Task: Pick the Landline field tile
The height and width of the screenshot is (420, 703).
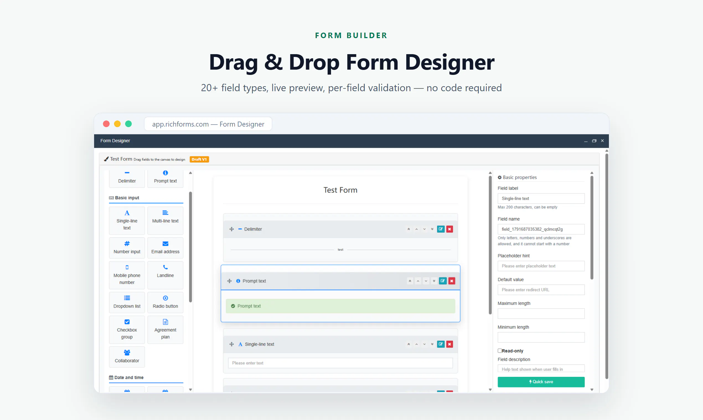Action: pos(165,275)
